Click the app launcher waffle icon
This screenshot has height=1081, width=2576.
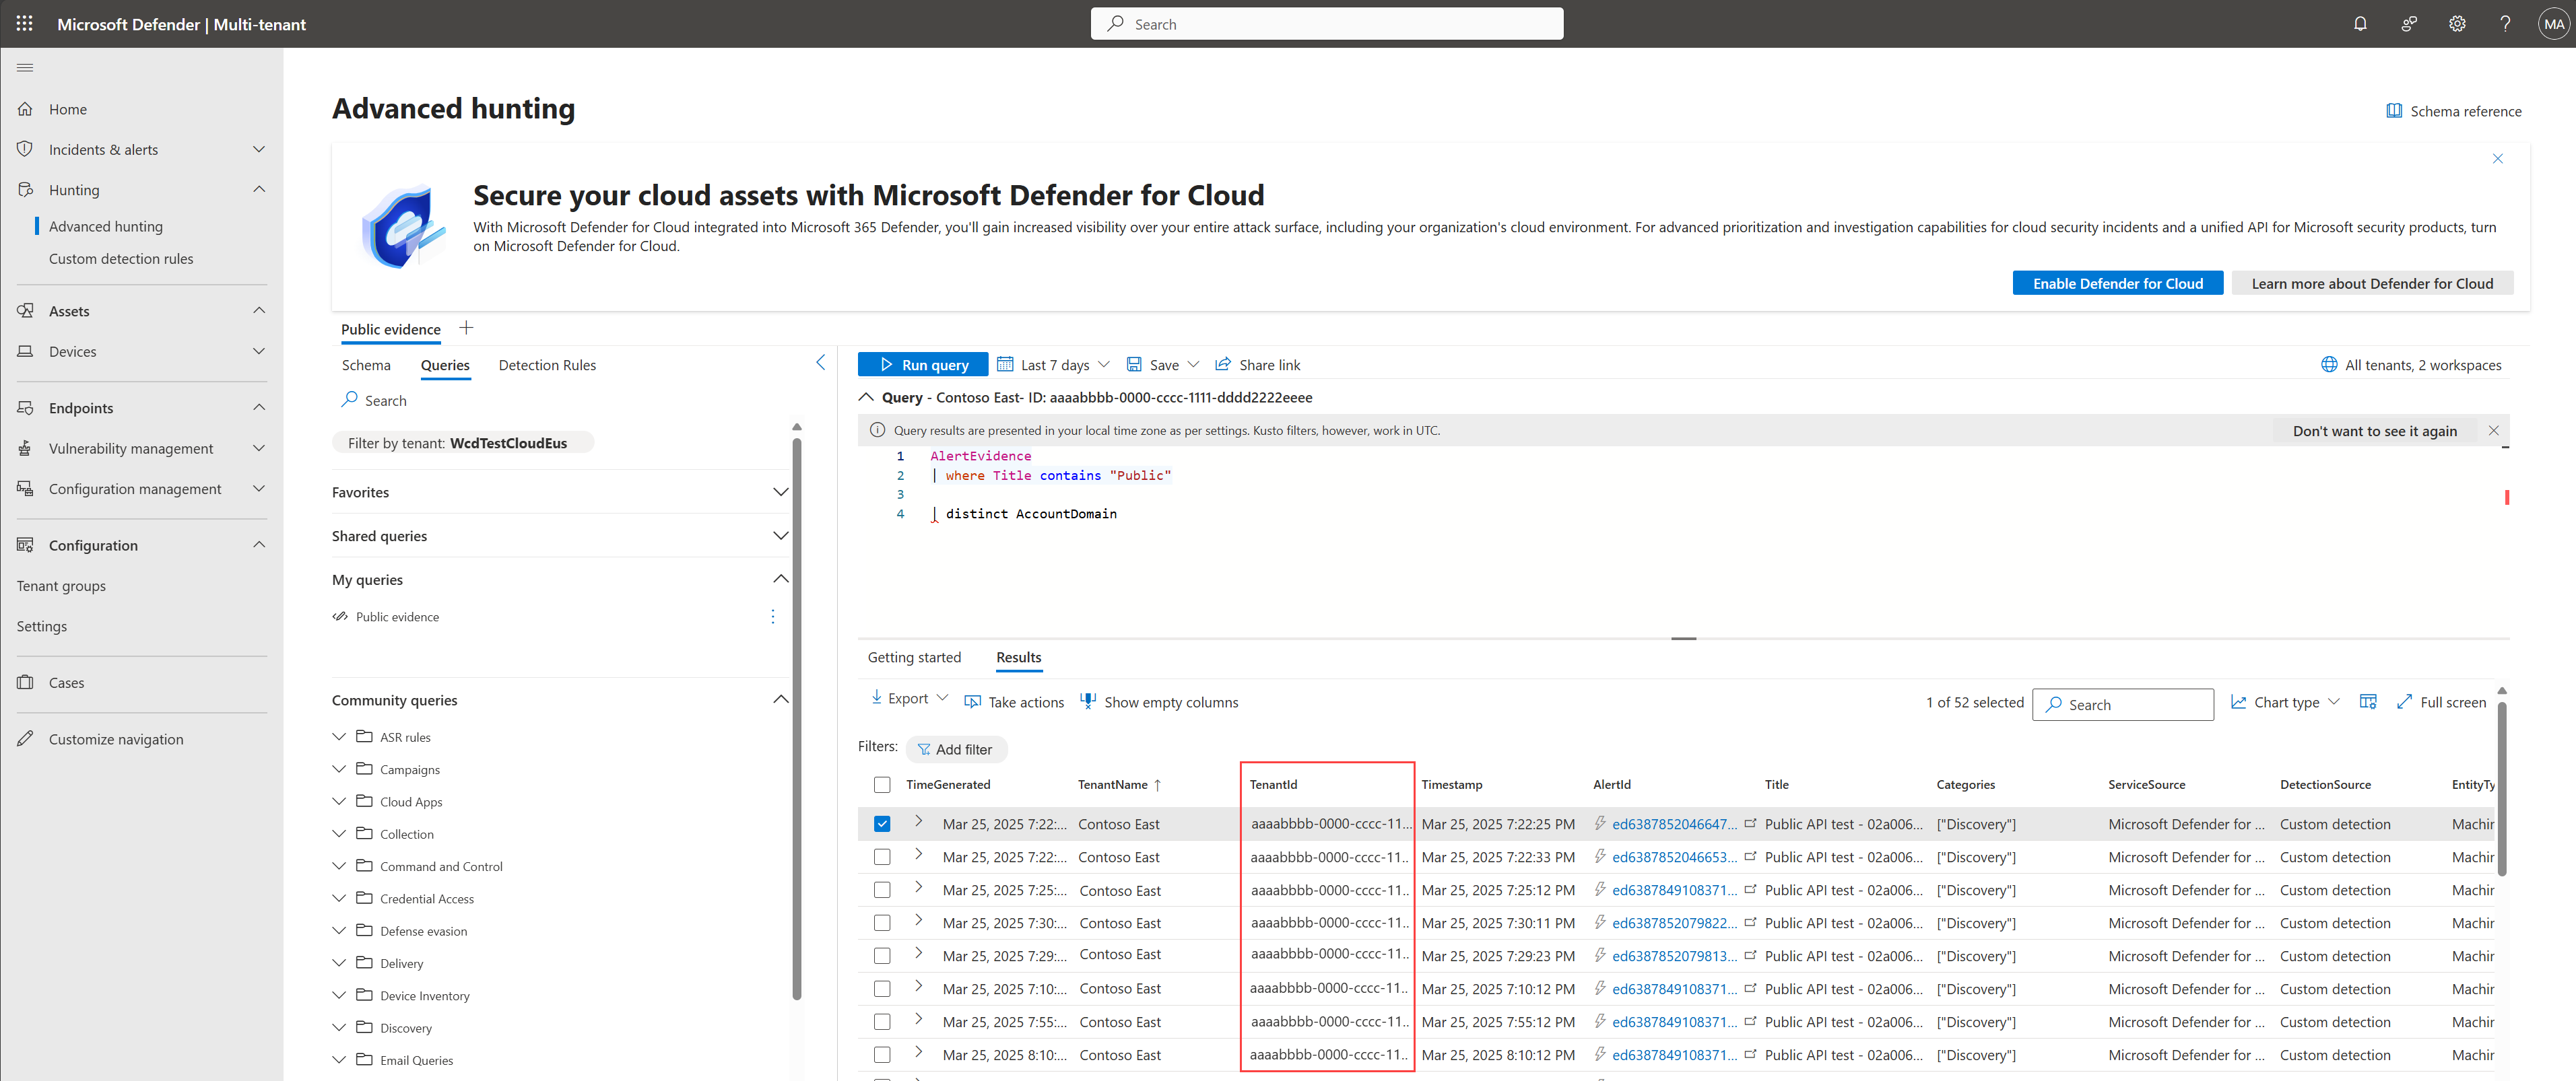pos(24,24)
